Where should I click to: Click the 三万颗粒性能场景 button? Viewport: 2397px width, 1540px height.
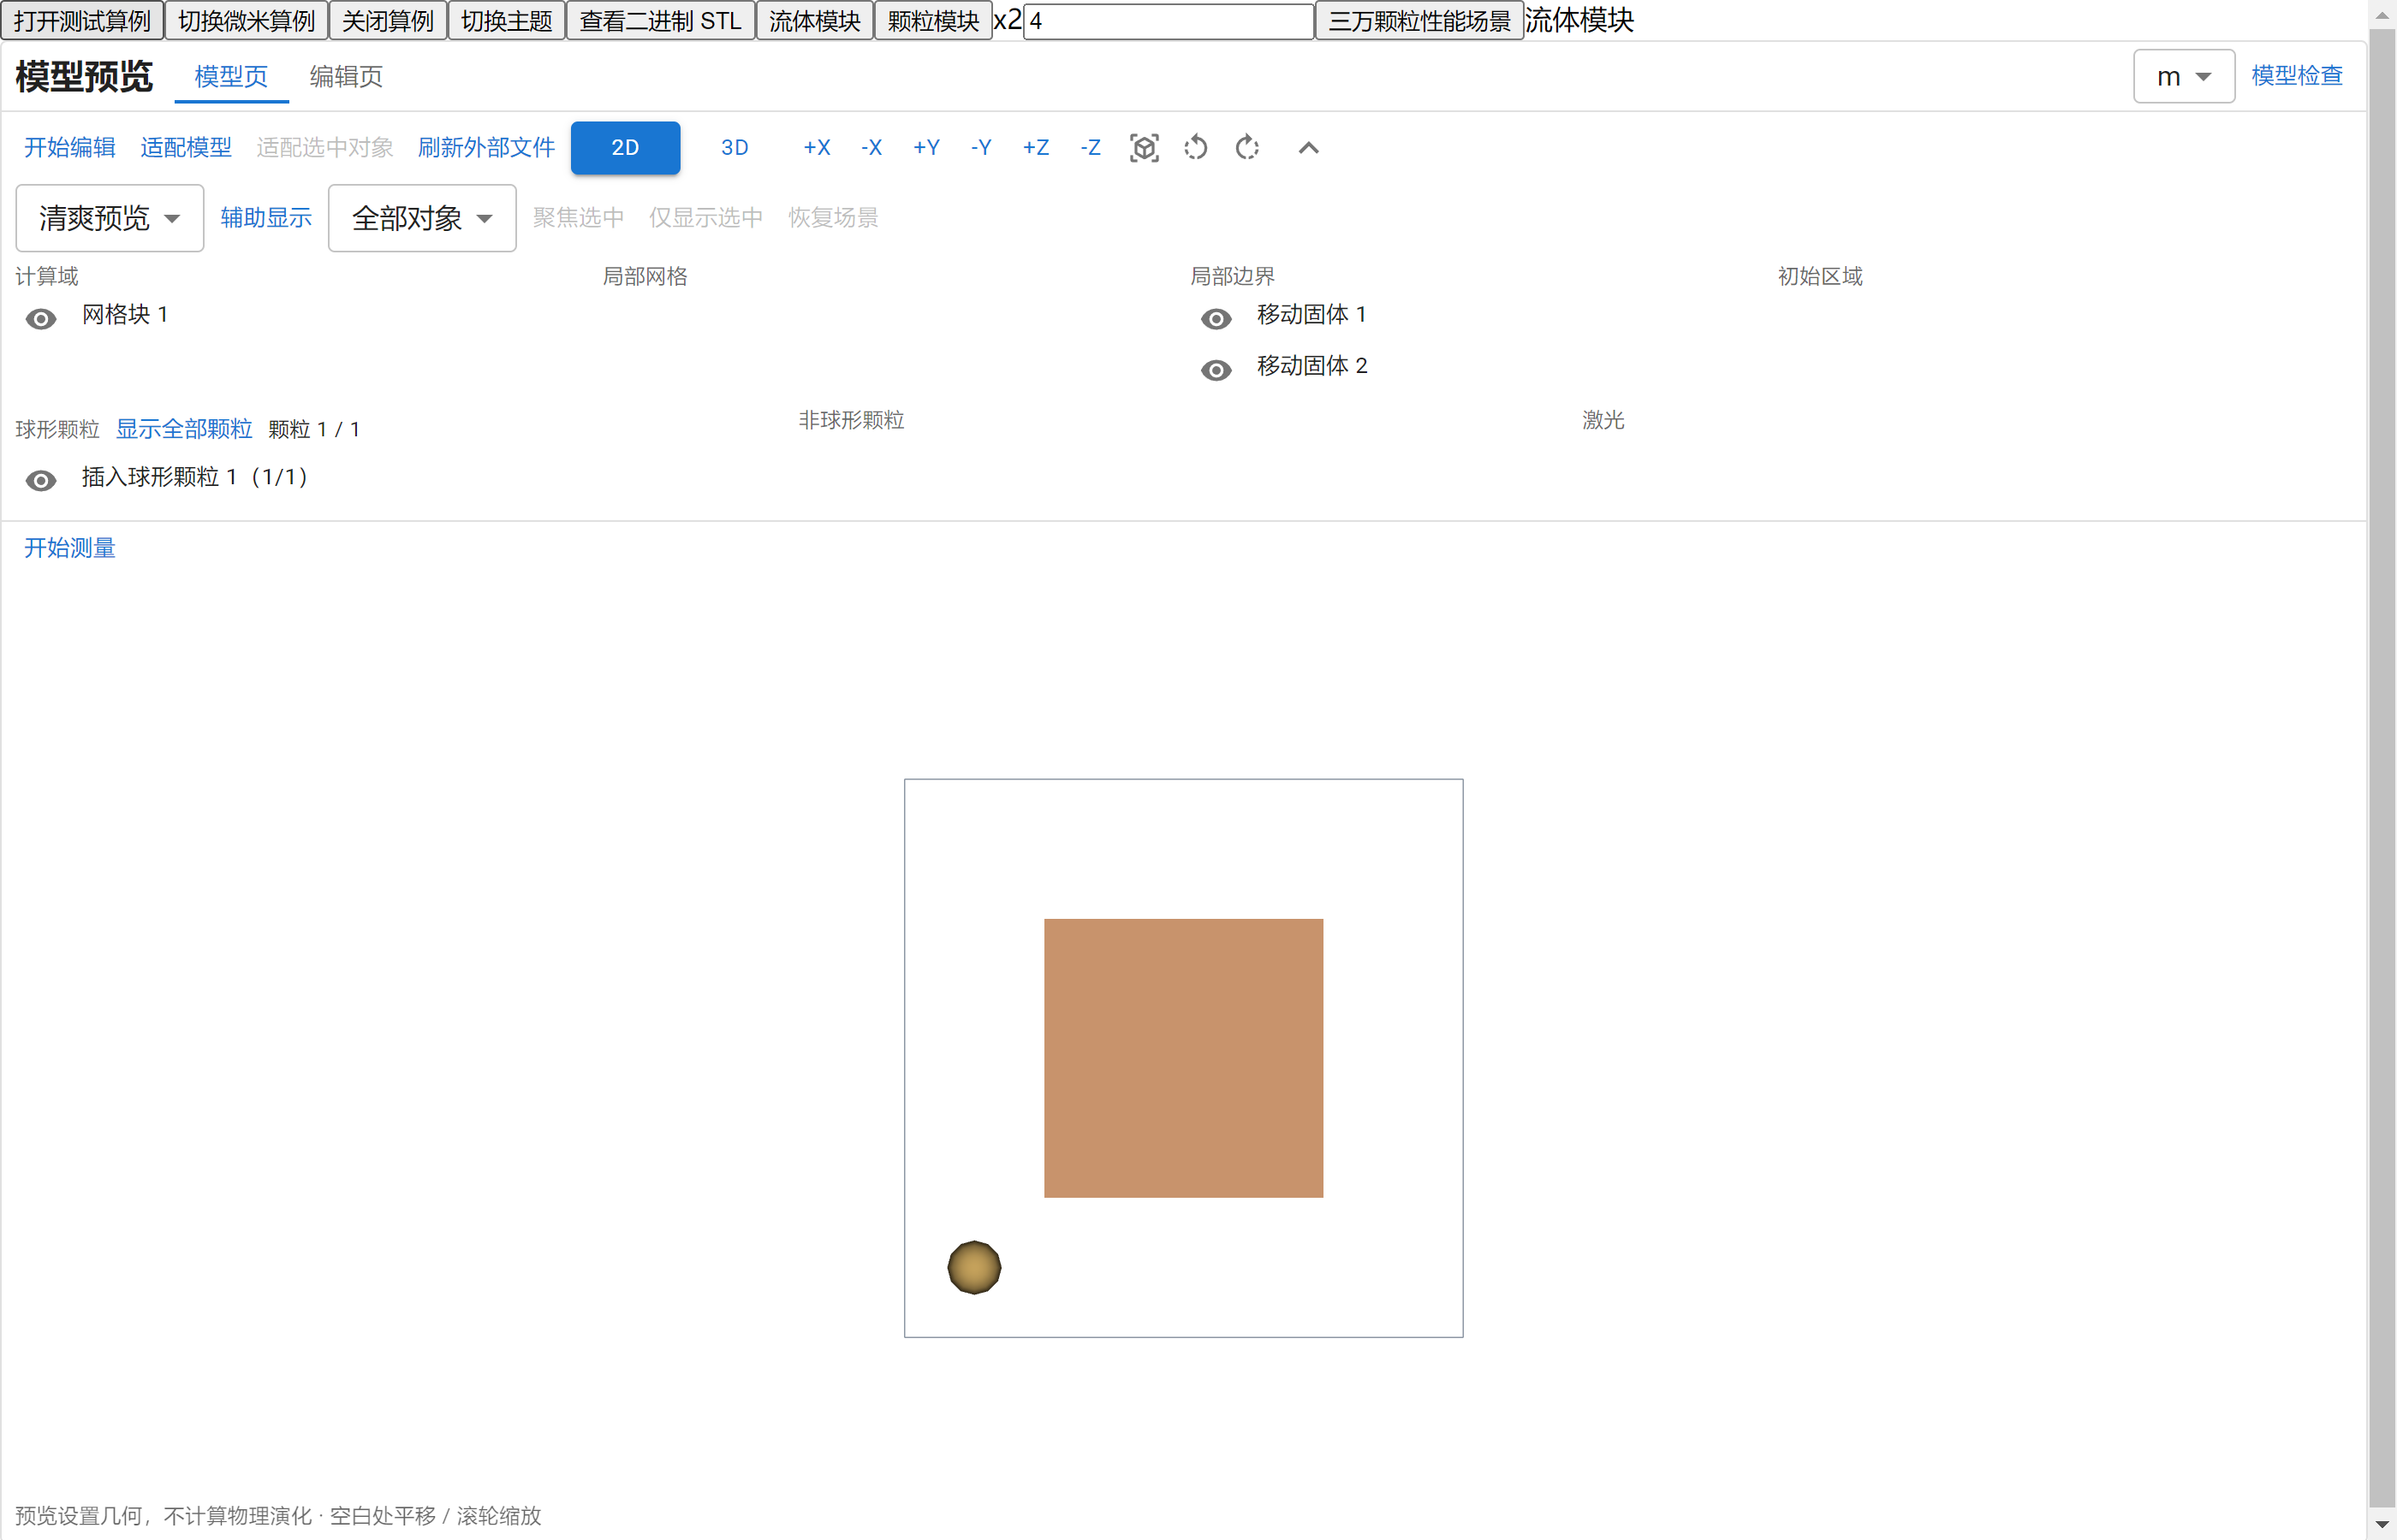coord(1419,21)
